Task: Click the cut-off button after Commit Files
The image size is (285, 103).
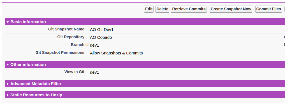Action: click(284, 9)
